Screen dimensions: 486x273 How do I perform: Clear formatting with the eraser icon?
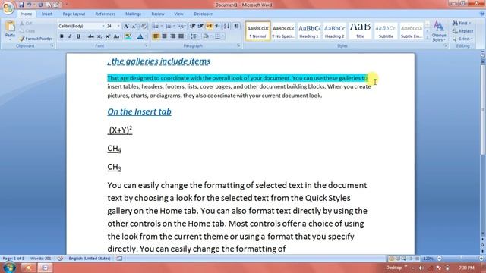pos(144,27)
